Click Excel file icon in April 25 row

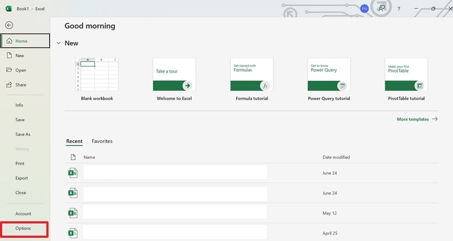[73, 233]
